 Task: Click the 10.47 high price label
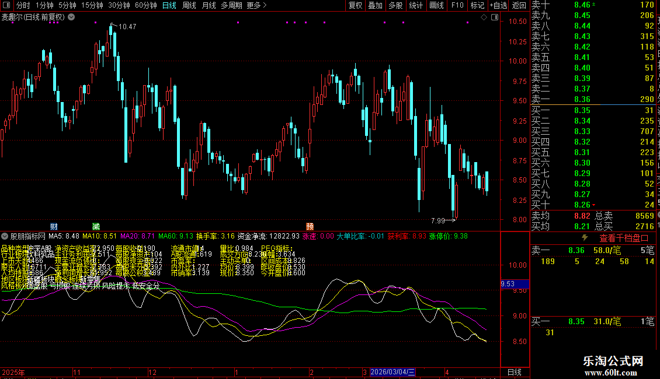(127, 26)
